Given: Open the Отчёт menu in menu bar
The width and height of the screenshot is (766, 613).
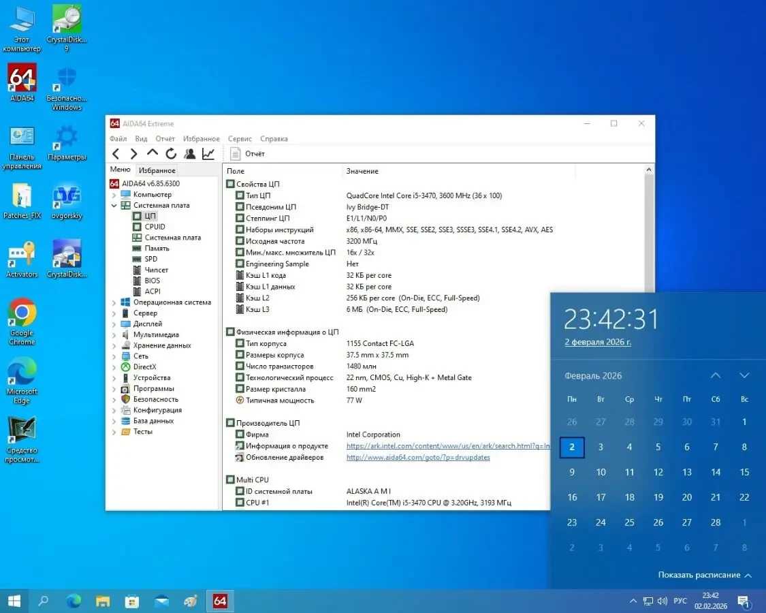Looking at the screenshot, I should click(x=165, y=139).
